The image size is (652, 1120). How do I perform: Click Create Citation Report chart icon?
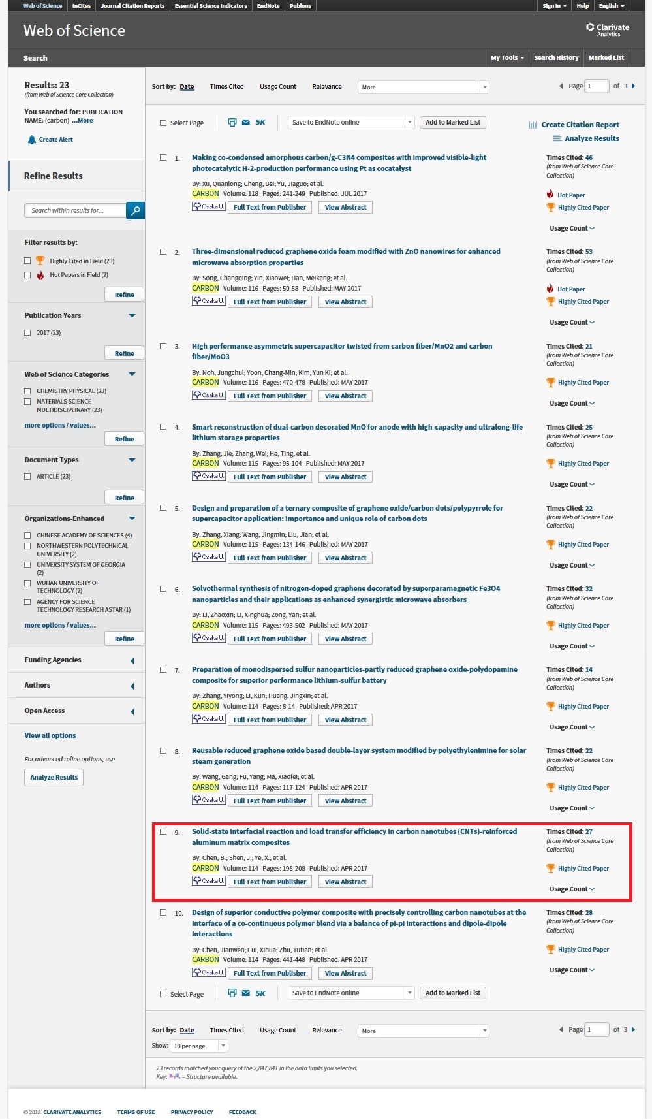(533, 125)
